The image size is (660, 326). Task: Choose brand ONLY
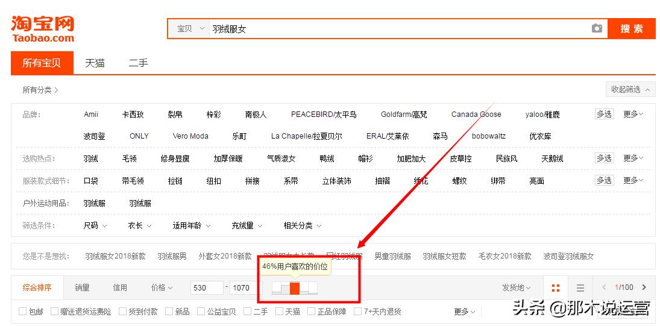[x=139, y=136]
